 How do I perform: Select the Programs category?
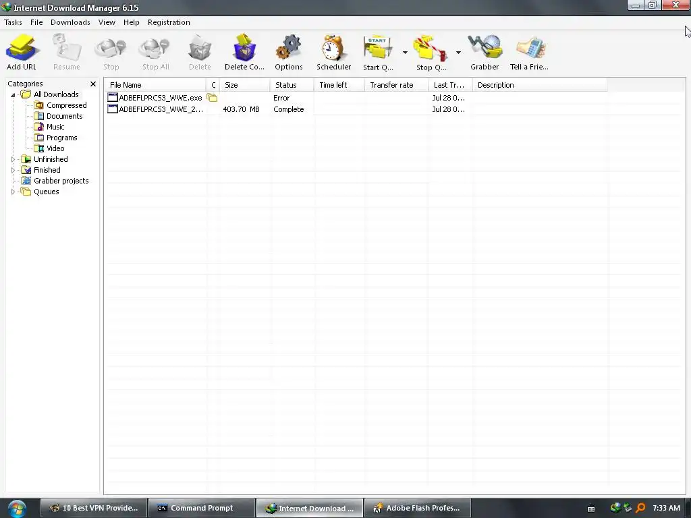(56, 138)
